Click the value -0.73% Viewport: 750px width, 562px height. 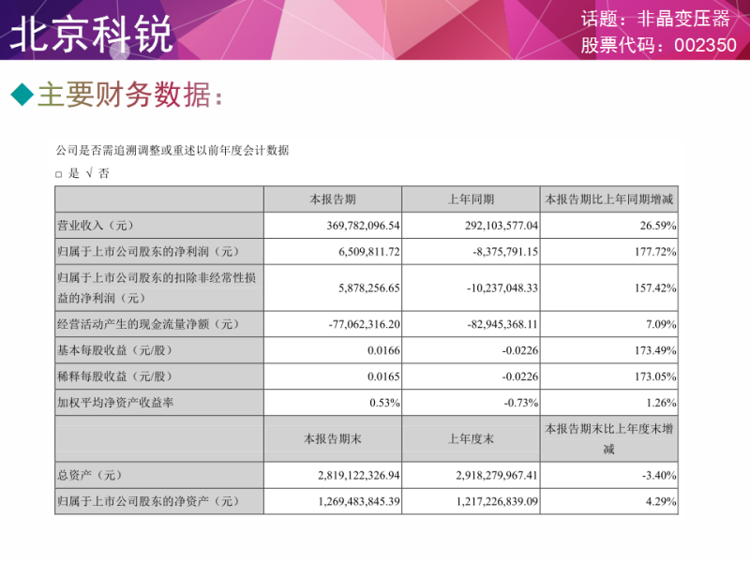(x=521, y=403)
